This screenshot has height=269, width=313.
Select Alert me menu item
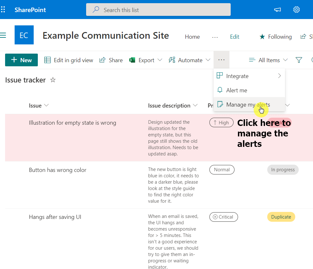point(249,90)
